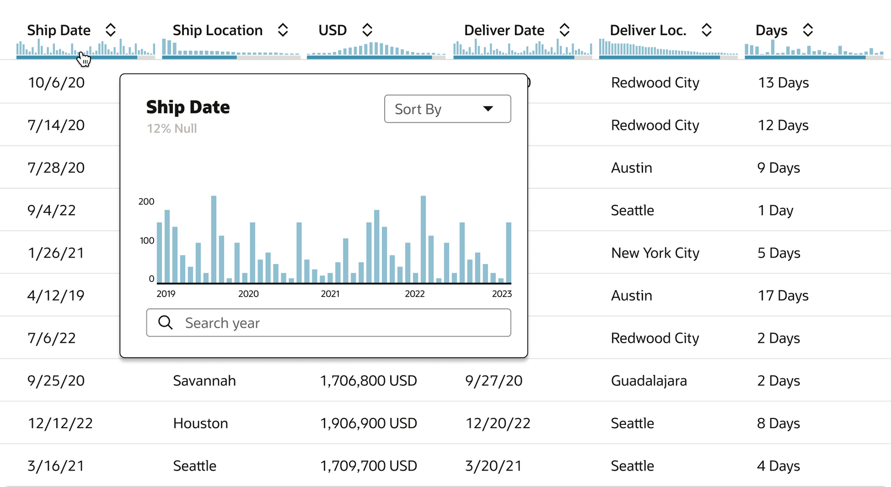891x487 pixels.
Task: Click the 2021 axis label in the chart
Action: point(330,294)
